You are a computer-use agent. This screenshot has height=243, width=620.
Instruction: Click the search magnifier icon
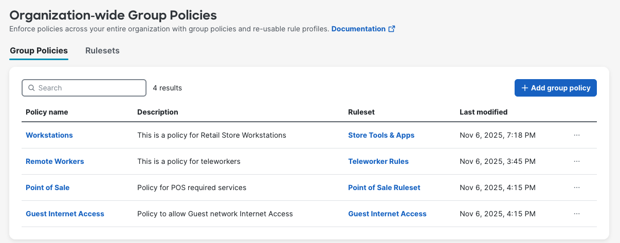pos(31,88)
